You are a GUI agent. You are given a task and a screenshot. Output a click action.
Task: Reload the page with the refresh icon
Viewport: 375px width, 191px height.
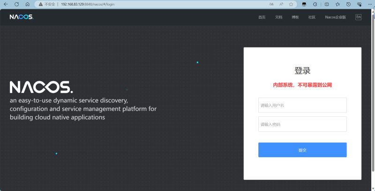[16, 4]
